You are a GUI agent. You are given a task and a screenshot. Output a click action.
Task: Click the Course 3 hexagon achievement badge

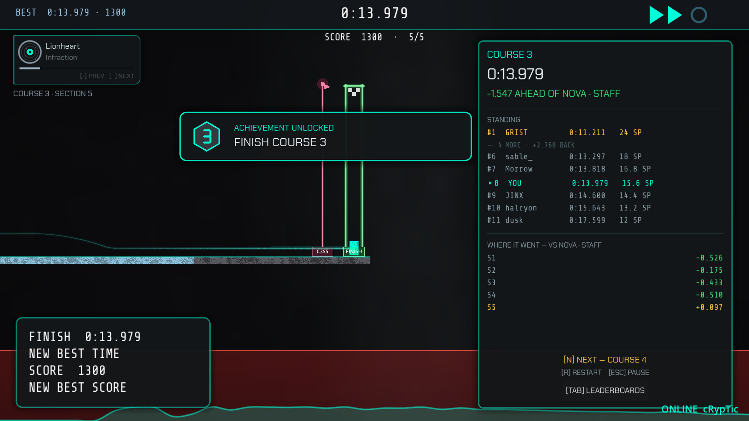(207, 136)
